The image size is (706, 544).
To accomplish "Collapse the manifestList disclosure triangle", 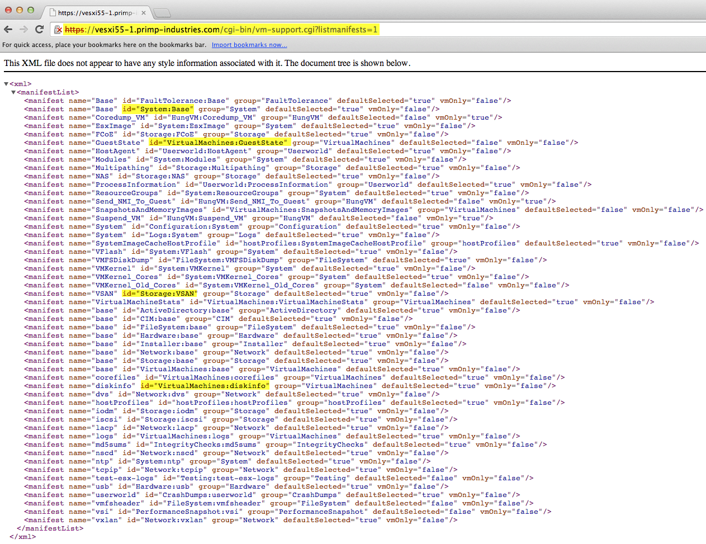I will [x=13, y=92].
